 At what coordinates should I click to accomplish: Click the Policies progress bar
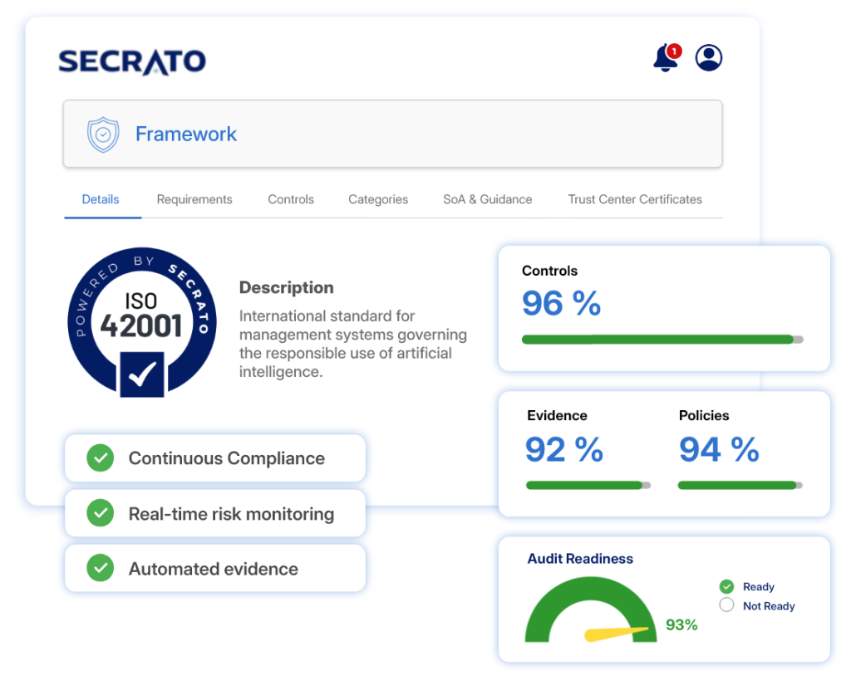[x=740, y=485]
